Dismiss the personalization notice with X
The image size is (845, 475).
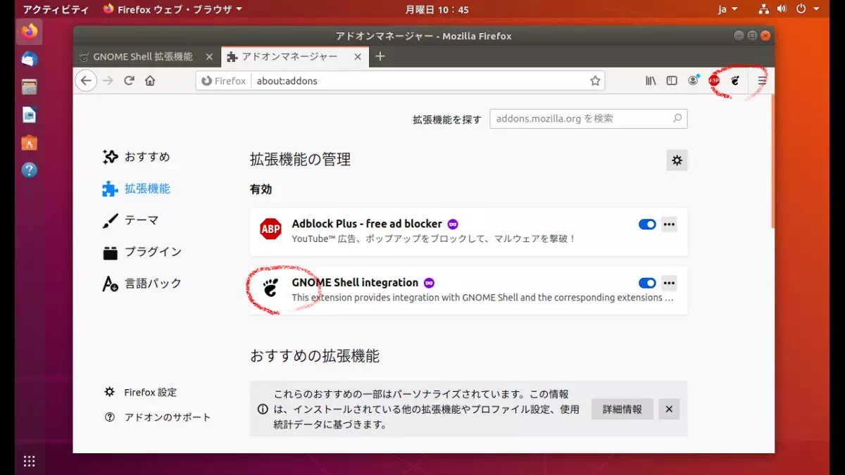click(x=669, y=409)
